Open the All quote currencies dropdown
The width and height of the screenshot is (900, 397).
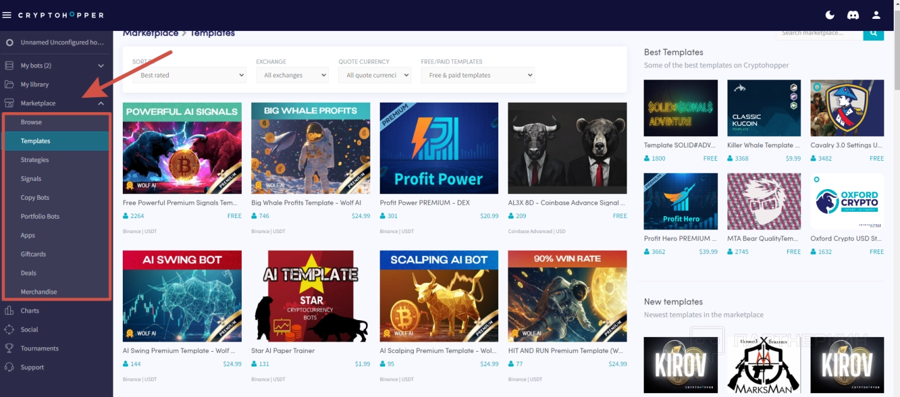coord(374,75)
